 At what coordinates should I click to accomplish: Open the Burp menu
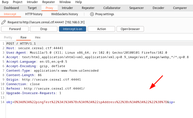click(5, 2)
